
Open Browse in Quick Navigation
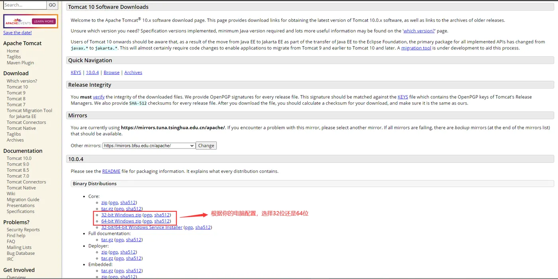pyautogui.click(x=112, y=72)
